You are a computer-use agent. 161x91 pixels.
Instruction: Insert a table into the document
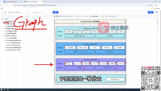click(96, 16)
